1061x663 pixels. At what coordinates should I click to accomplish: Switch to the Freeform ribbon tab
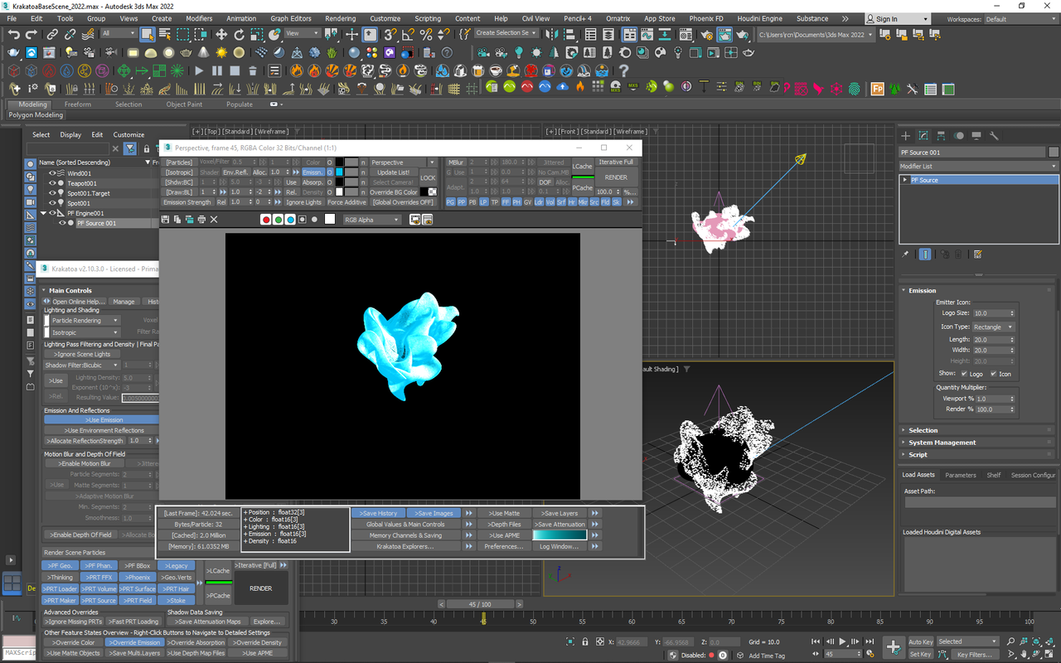pyautogui.click(x=78, y=104)
